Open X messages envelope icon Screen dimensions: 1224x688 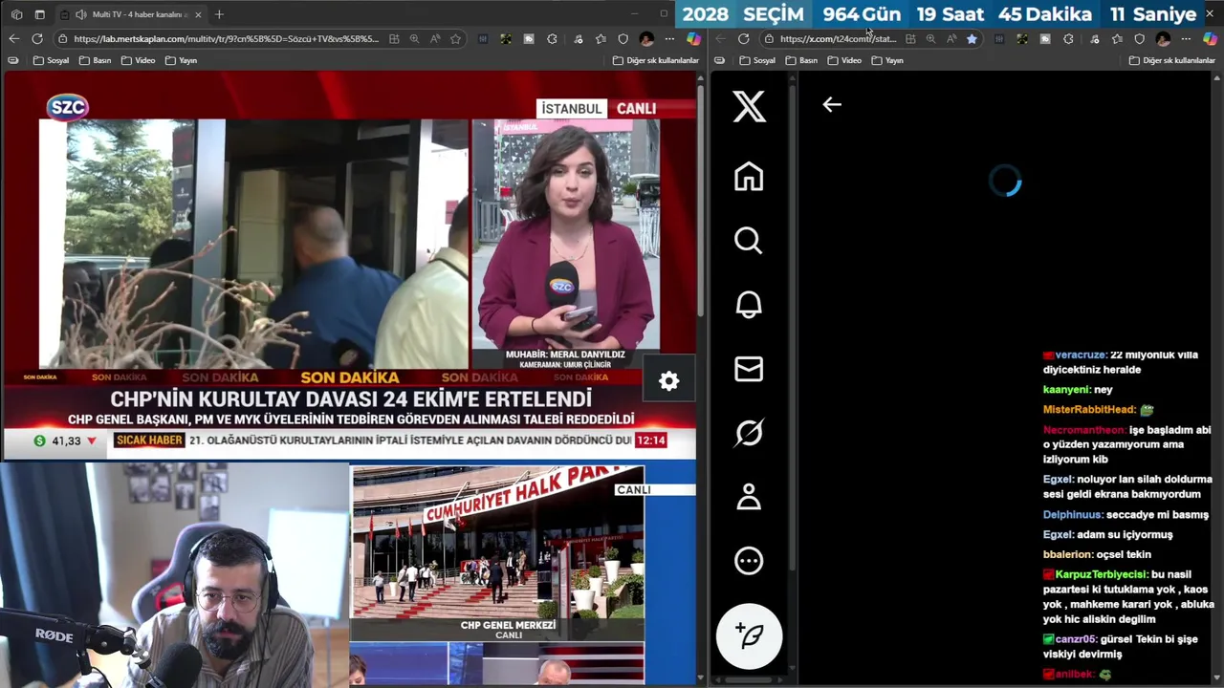point(749,369)
